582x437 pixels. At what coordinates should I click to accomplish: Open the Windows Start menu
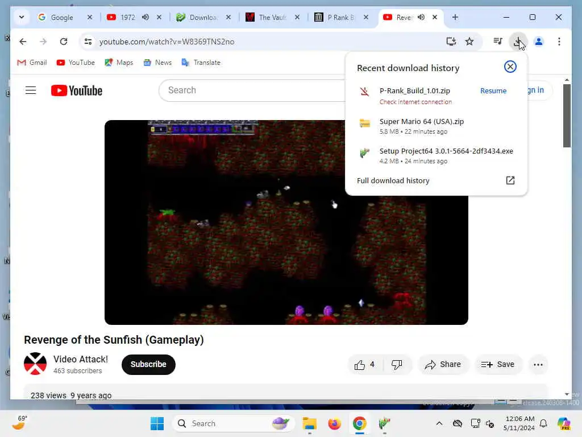[x=157, y=423]
